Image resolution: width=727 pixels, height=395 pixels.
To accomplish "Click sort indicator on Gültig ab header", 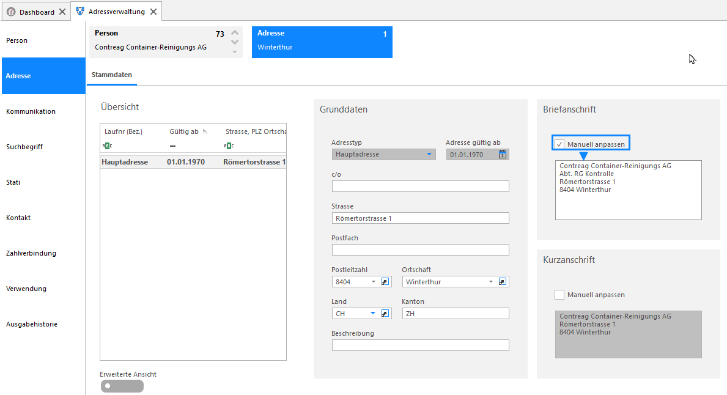I will [x=205, y=131].
